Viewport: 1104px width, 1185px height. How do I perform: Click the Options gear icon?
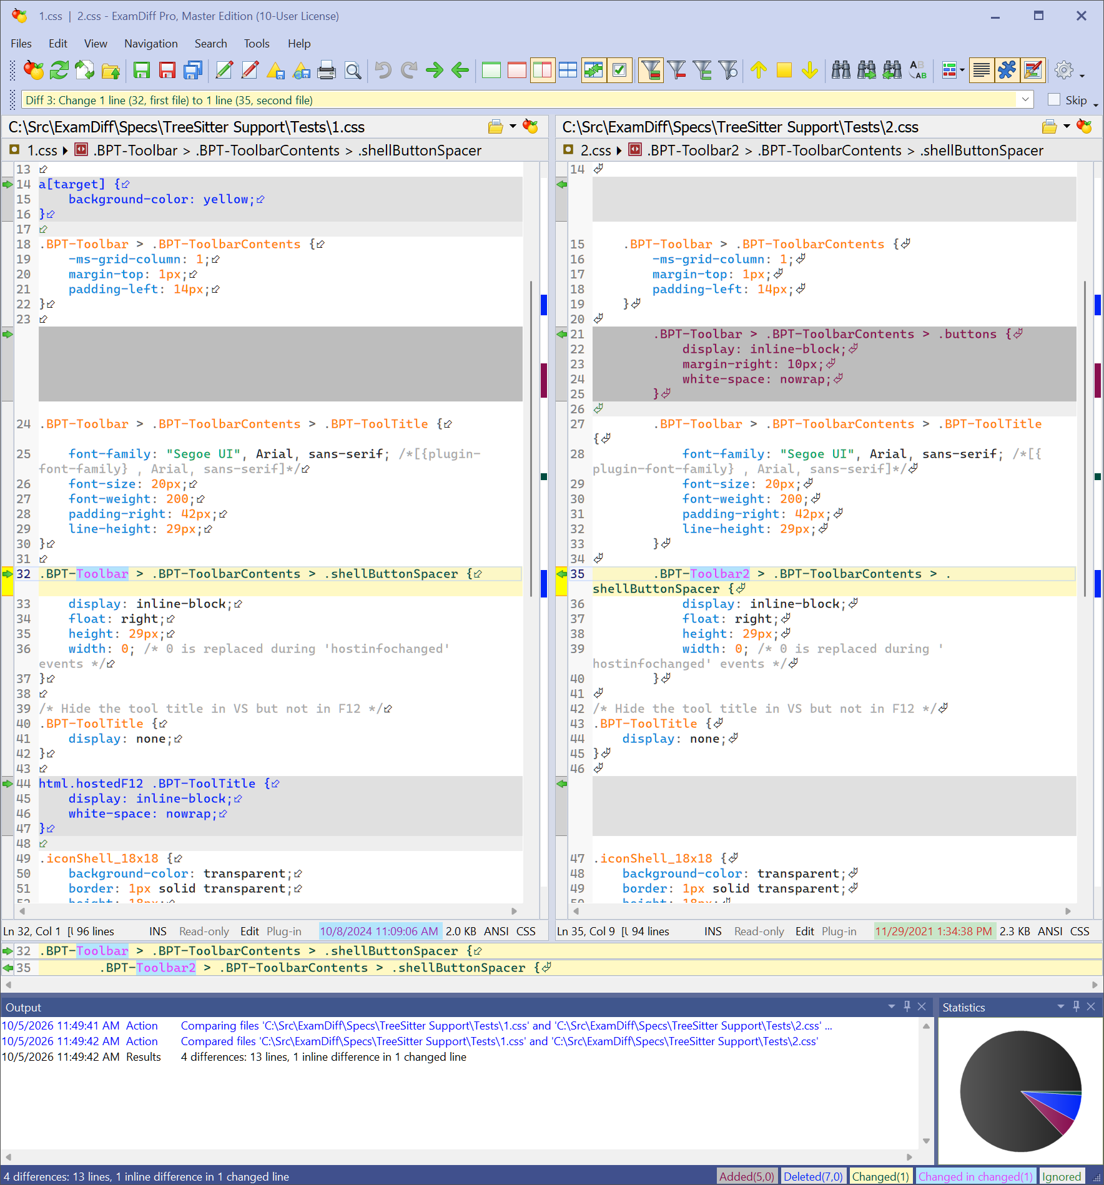[1064, 70]
